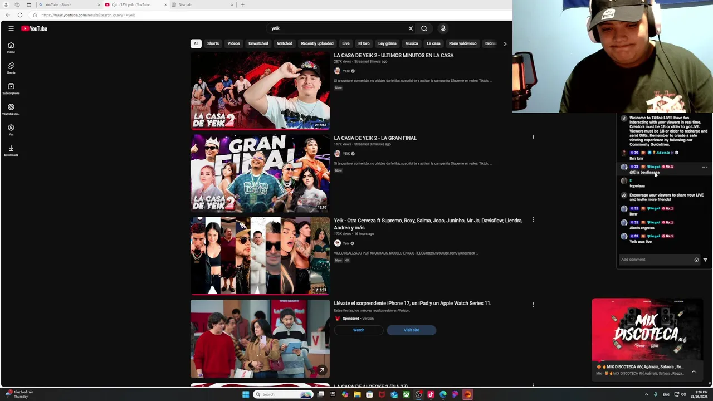
Task: Select the El toro filter chip
Action: pos(364,43)
